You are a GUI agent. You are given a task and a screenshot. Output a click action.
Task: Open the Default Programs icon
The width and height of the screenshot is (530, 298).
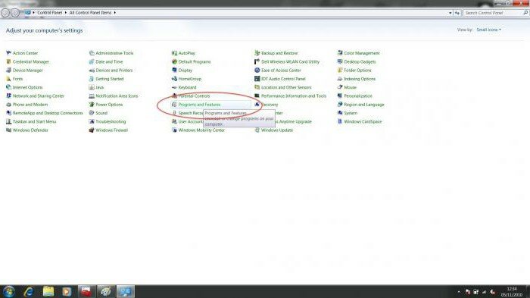(174, 61)
